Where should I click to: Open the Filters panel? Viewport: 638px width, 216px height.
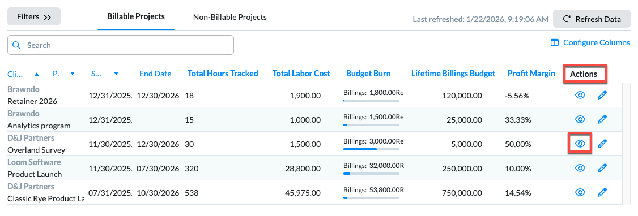coord(34,16)
